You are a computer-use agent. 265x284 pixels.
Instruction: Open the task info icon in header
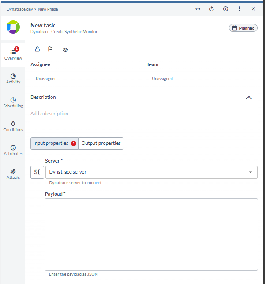pyautogui.click(x=225, y=9)
